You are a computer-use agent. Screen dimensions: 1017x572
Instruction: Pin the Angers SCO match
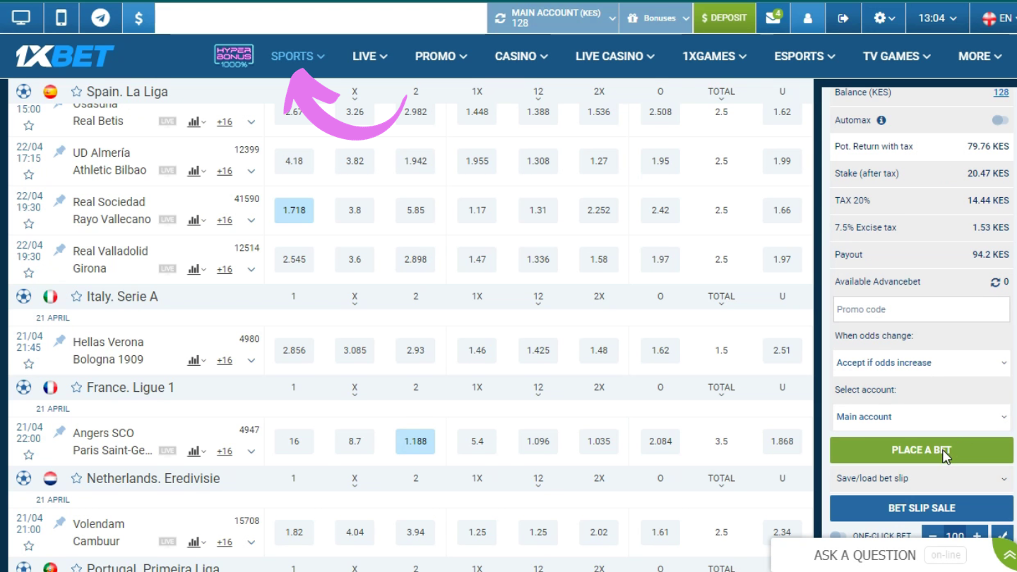(59, 431)
